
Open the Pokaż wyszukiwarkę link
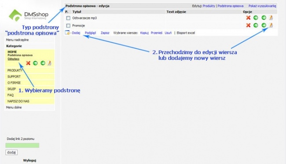point(262,6)
